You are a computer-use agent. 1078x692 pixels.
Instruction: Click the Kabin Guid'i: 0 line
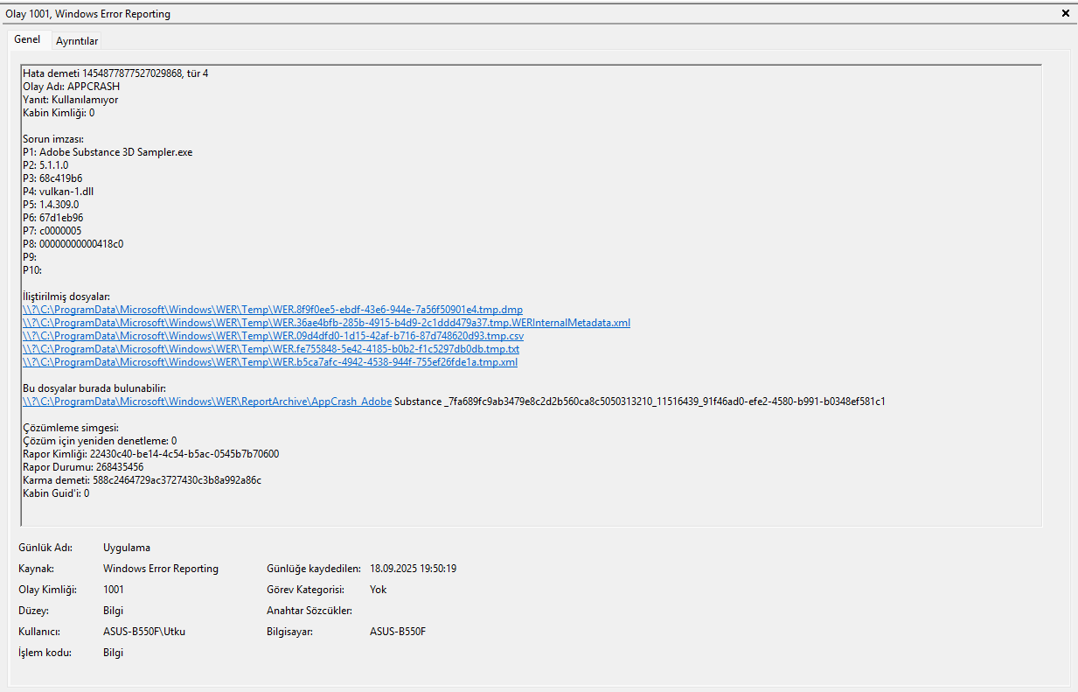[x=56, y=493]
